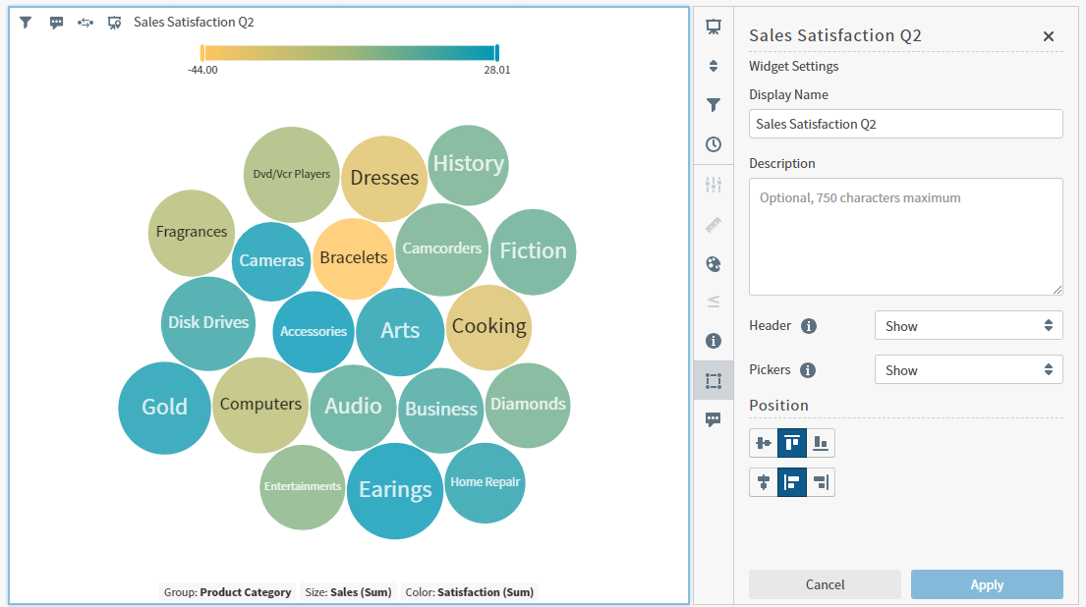
Task: Select the Arts bubble
Action: pyautogui.click(x=400, y=332)
